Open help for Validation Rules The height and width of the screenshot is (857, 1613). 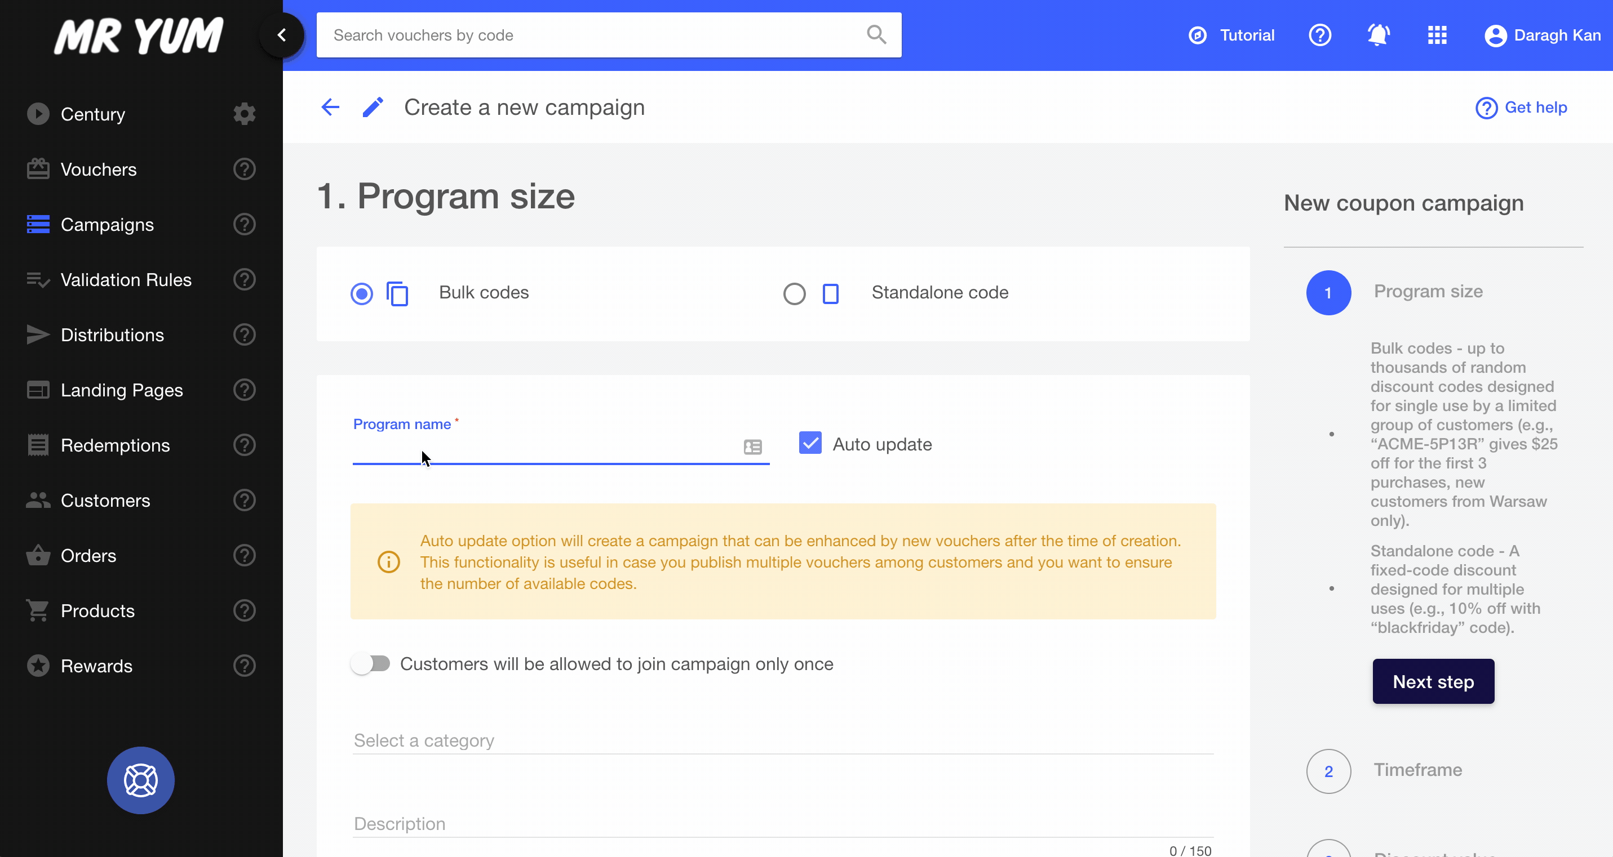pyautogui.click(x=244, y=279)
